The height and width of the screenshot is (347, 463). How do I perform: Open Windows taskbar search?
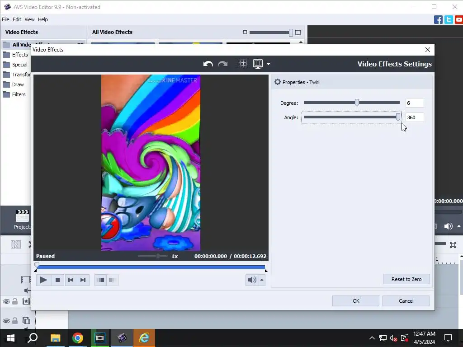coord(33,338)
